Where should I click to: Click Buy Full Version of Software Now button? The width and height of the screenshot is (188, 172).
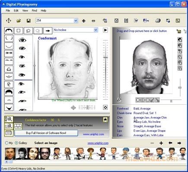point(46,133)
